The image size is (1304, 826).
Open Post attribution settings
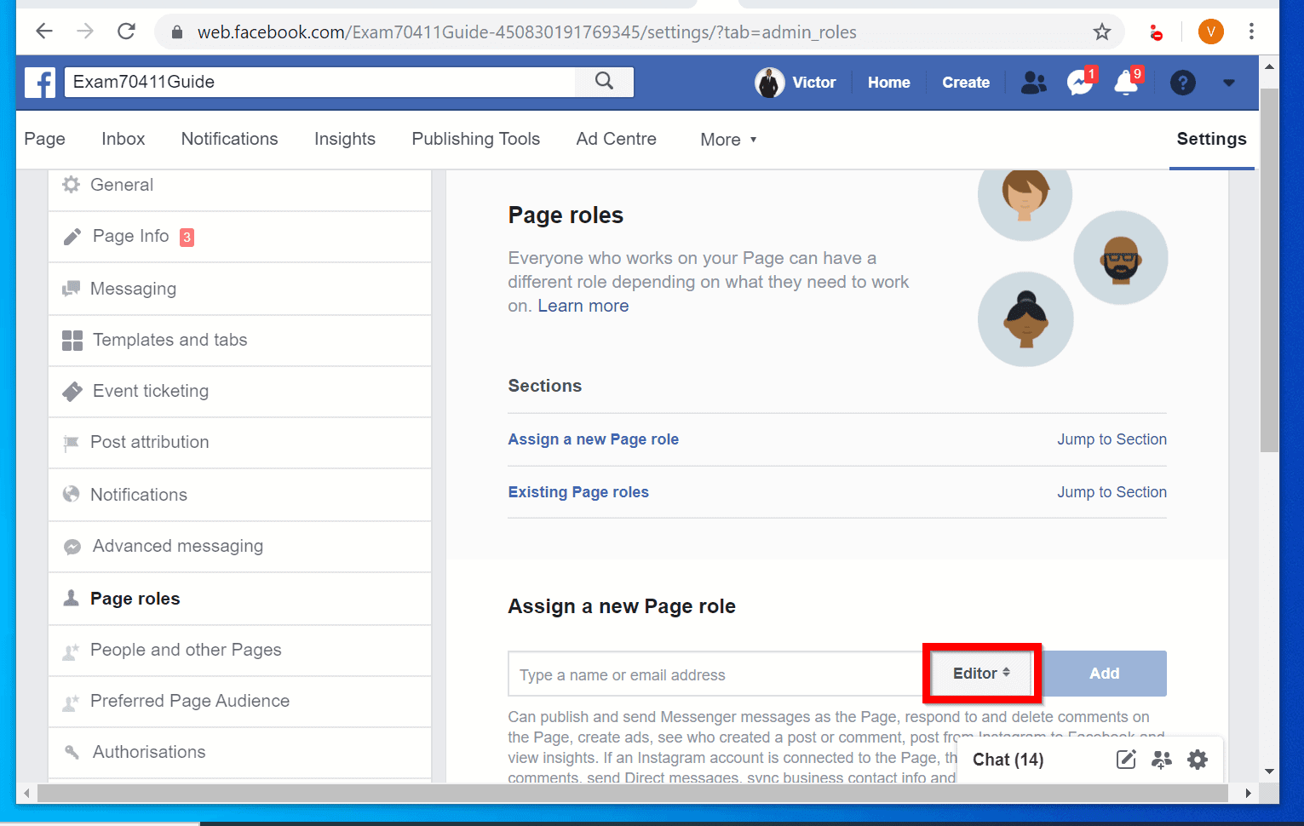[240, 443]
